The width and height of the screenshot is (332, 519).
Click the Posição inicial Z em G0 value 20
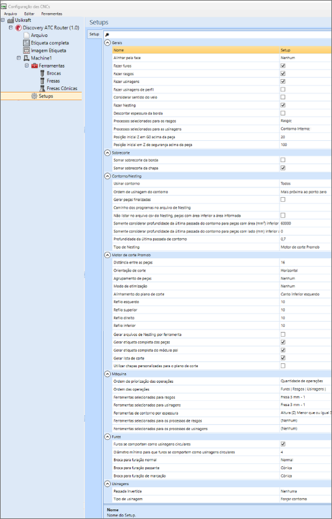point(283,137)
